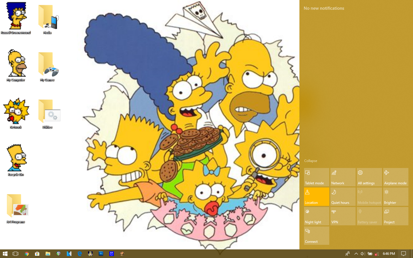The image size is (413, 258).
Task: Open the Start menu
Action: (x=5, y=254)
